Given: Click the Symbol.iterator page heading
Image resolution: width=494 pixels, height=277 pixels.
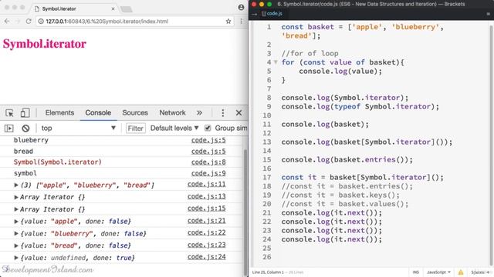Looking at the screenshot, I should click(x=45, y=44).
